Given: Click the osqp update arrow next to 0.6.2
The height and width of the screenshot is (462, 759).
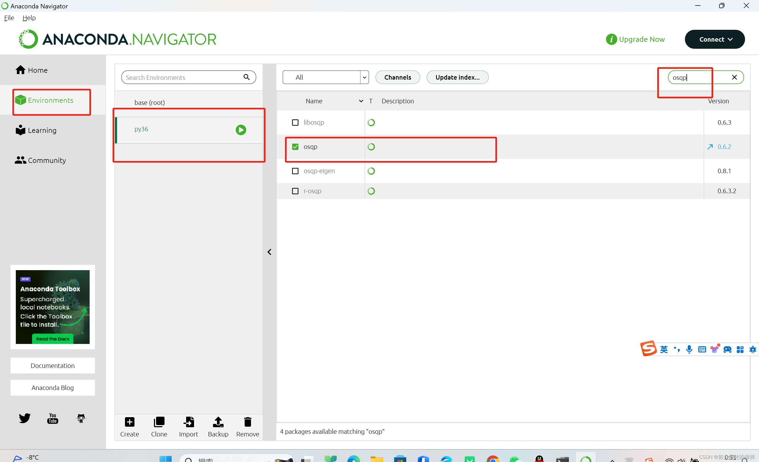Looking at the screenshot, I should pos(710,147).
